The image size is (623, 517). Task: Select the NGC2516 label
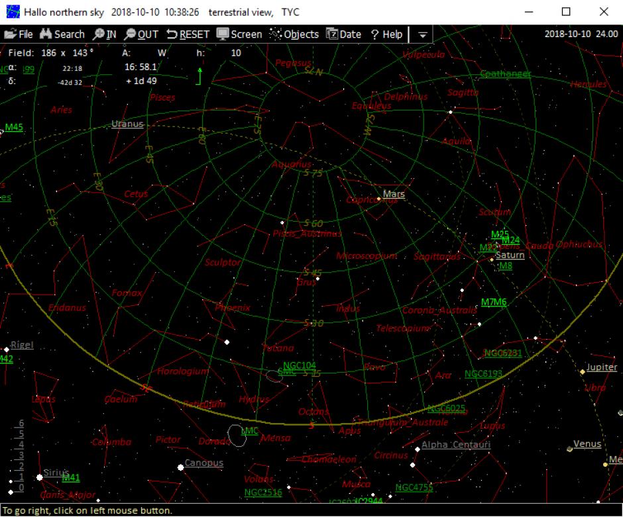coord(263,493)
